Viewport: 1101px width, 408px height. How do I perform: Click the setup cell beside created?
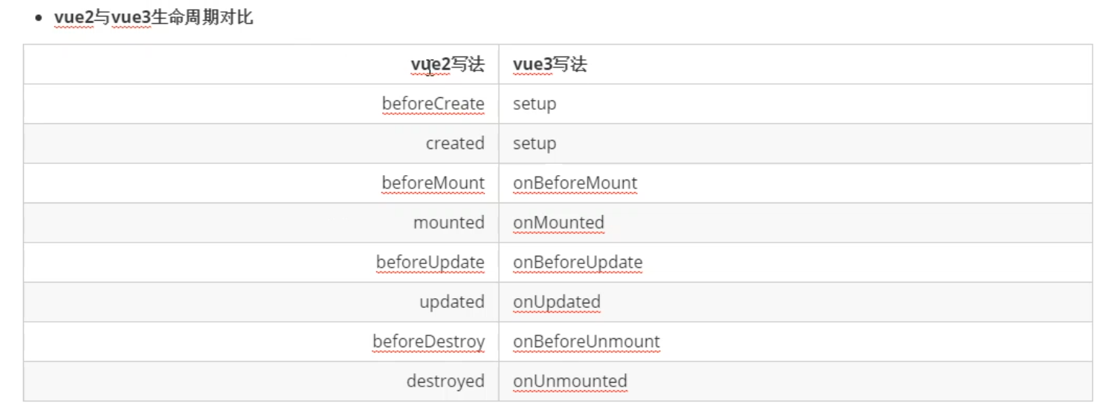[535, 143]
